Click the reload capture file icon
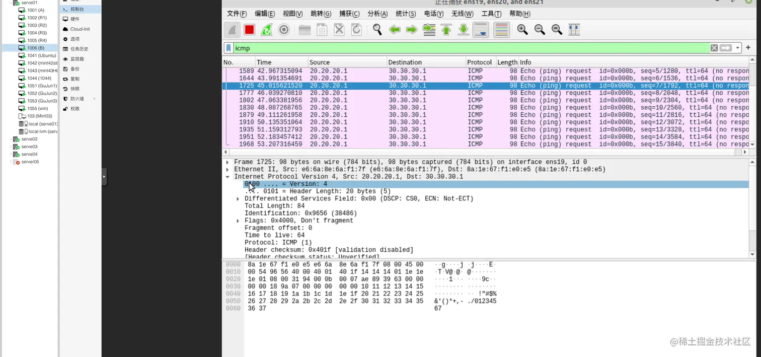 pos(356,30)
